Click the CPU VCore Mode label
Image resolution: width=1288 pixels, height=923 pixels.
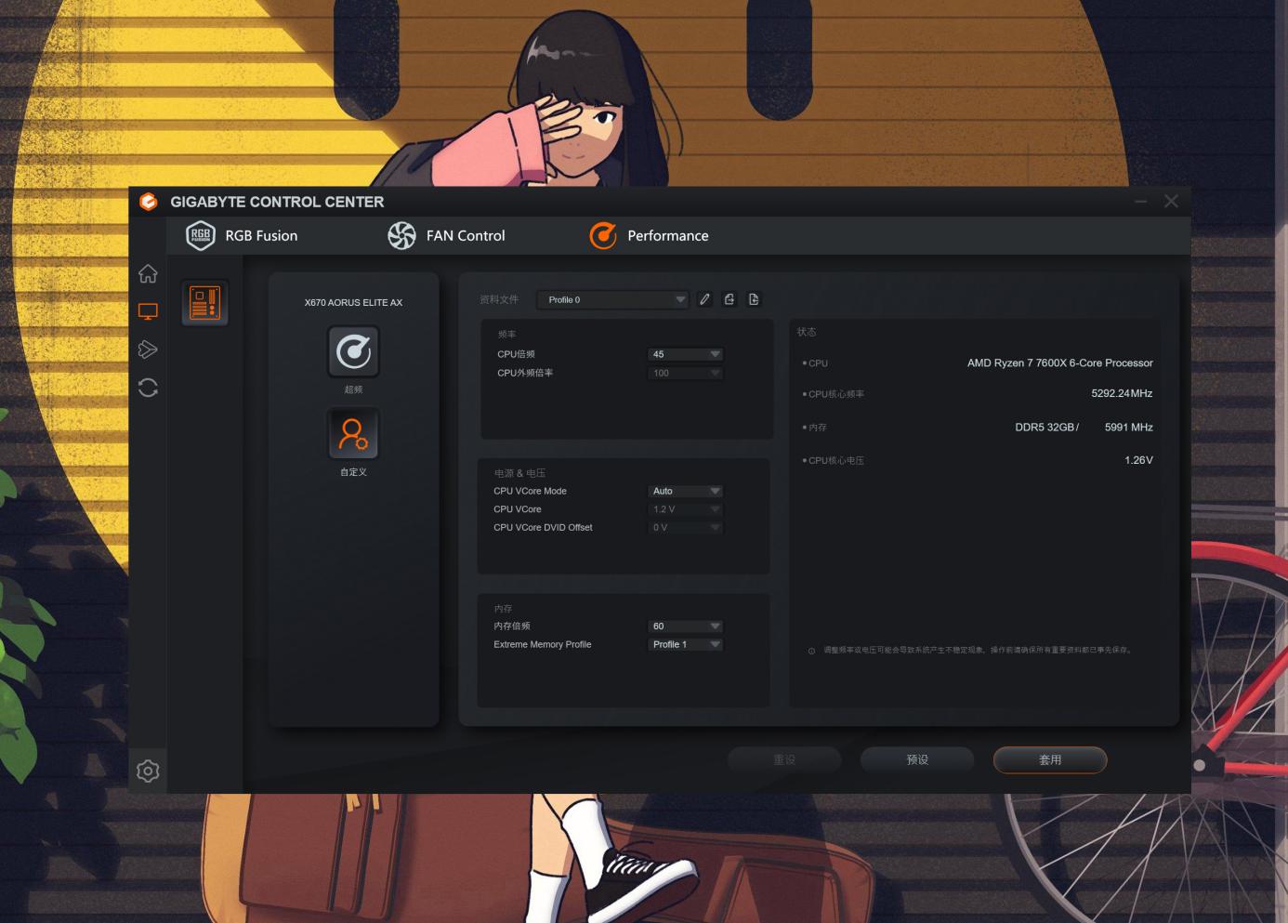[530, 491]
